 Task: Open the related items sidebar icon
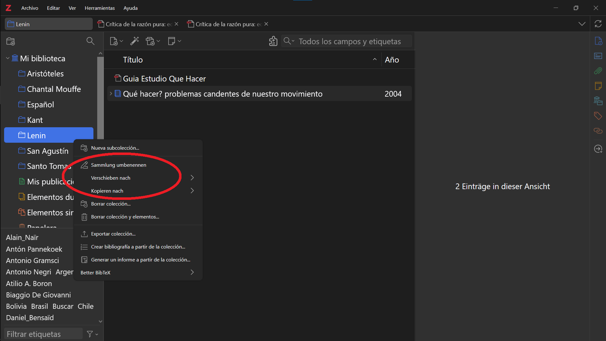pos(598,131)
